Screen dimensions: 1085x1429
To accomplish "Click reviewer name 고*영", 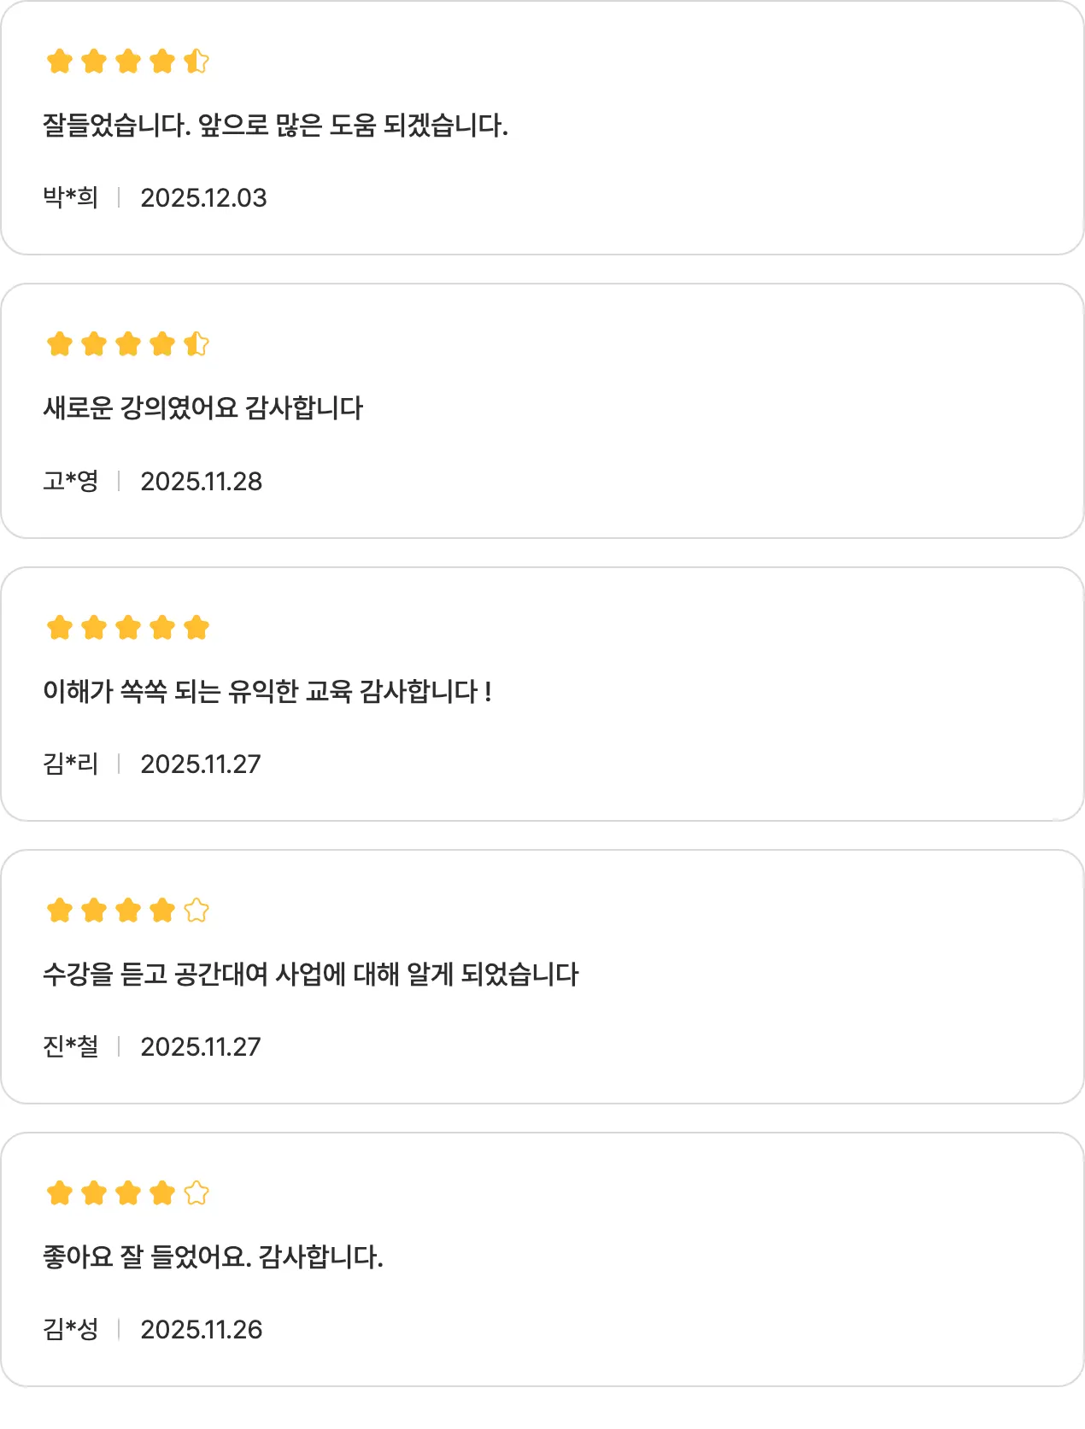I will [x=71, y=481].
